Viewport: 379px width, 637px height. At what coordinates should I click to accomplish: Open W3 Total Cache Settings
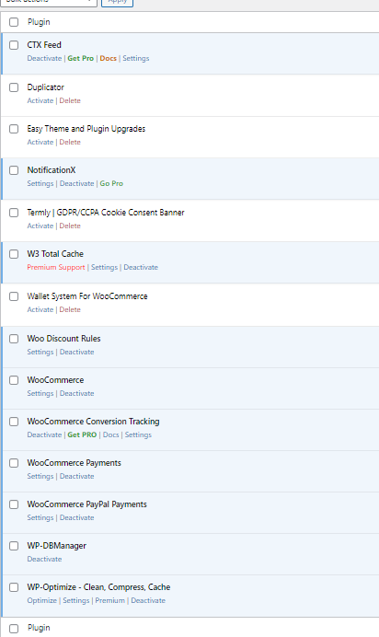[104, 267]
